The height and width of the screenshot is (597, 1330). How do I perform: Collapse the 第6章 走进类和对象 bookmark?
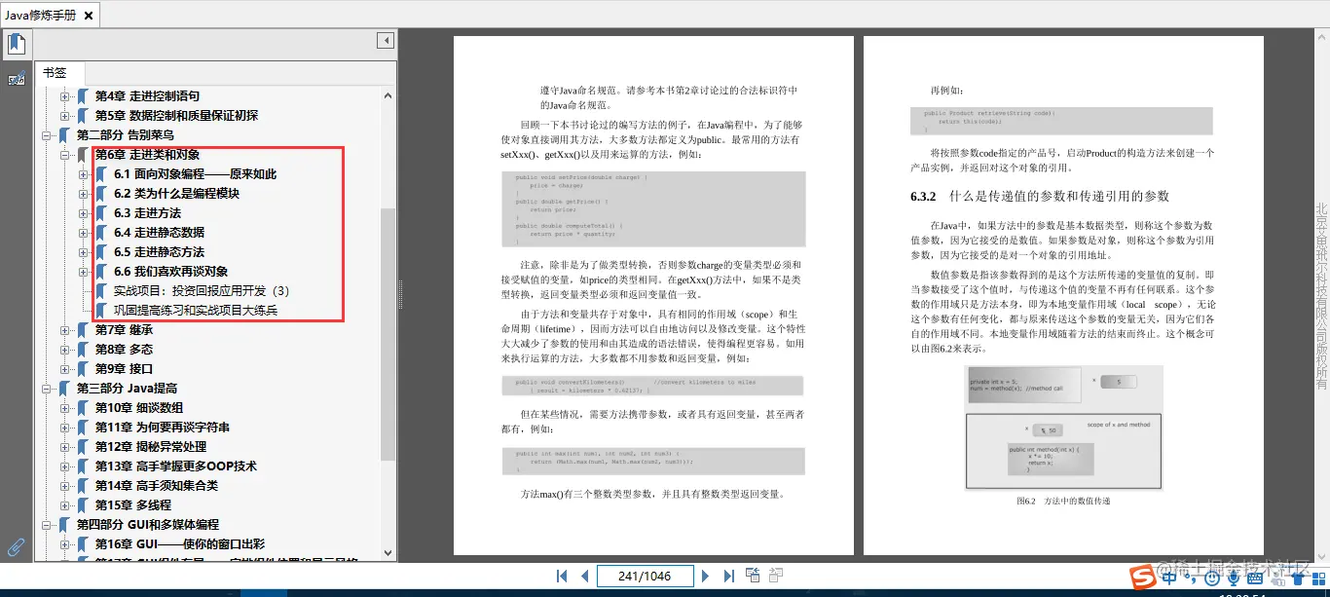click(x=64, y=153)
